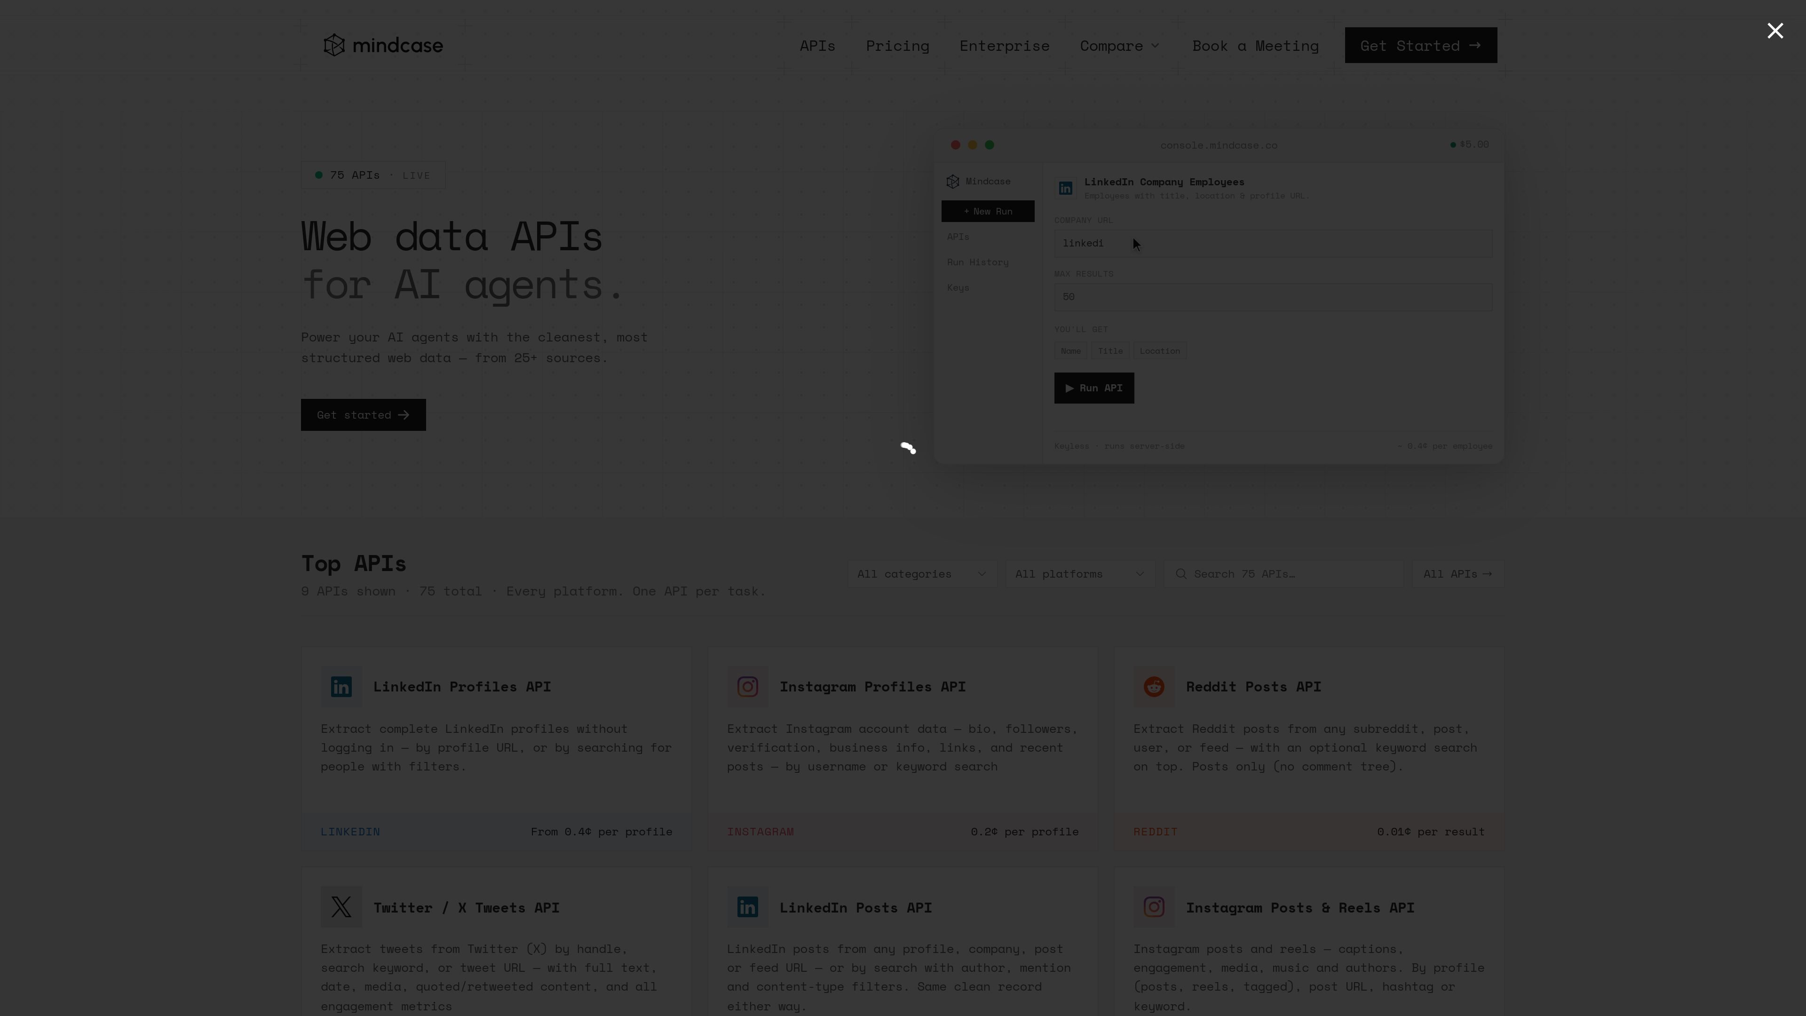Open Instagram Profiles API card title
This screenshot has width=1806, height=1016.
click(872, 687)
